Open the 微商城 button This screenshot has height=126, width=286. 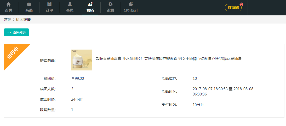click(233, 8)
